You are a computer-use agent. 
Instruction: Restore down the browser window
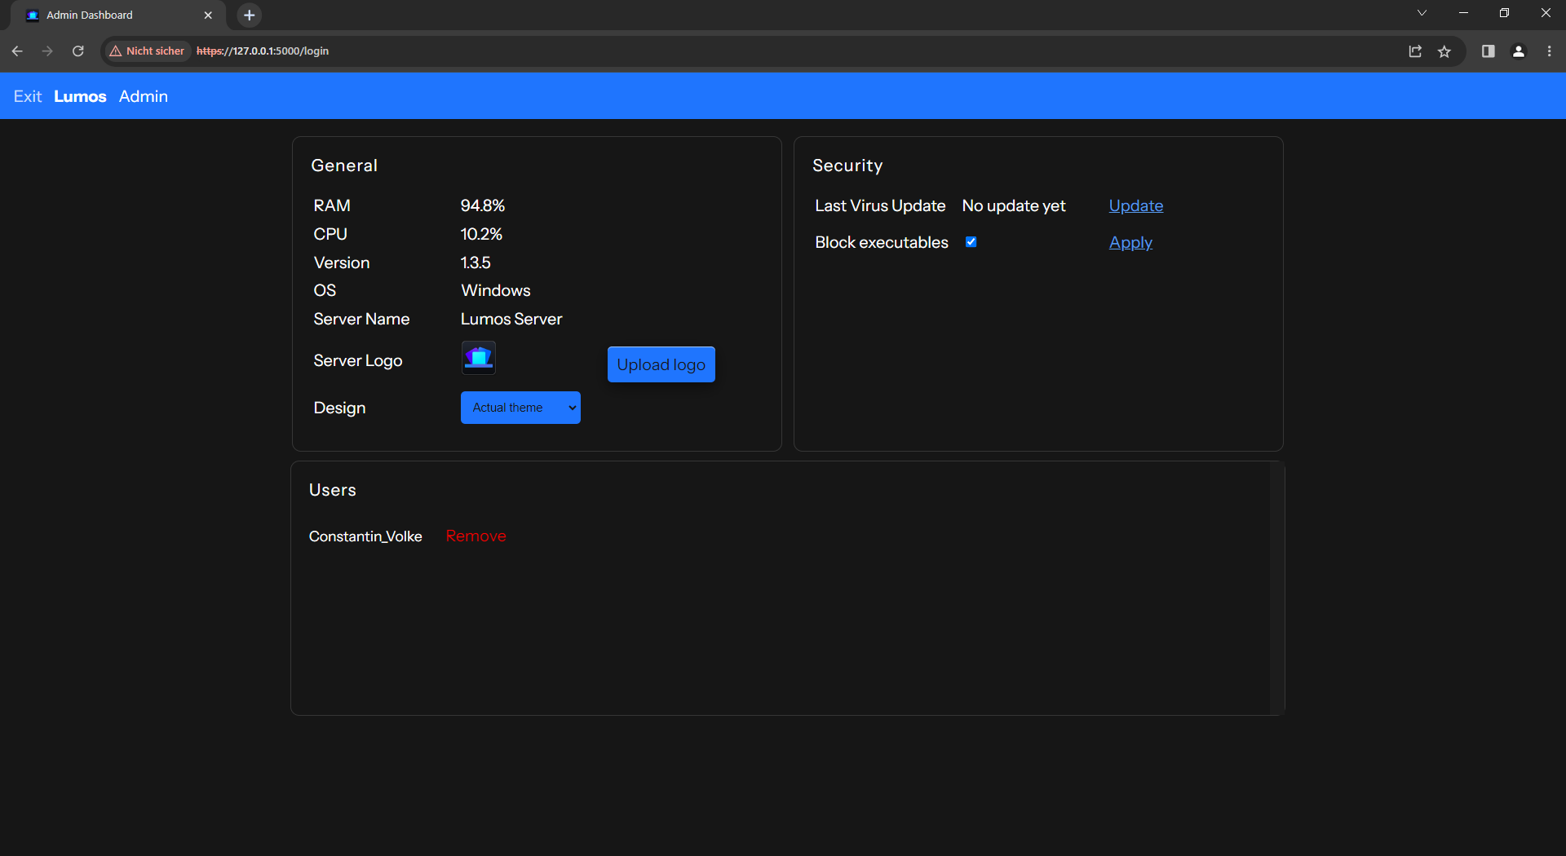1504,13
